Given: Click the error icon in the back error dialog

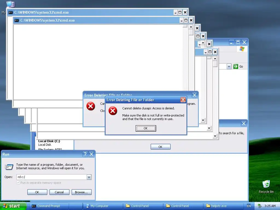Looking at the screenshot, I should pyautogui.click(x=91, y=106).
